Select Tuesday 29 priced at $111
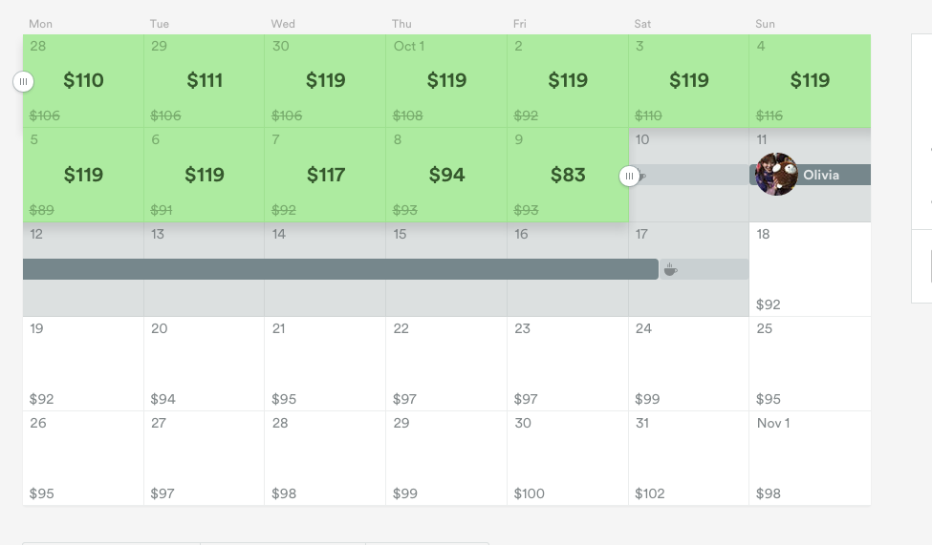The image size is (932, 545). (205, 81)
